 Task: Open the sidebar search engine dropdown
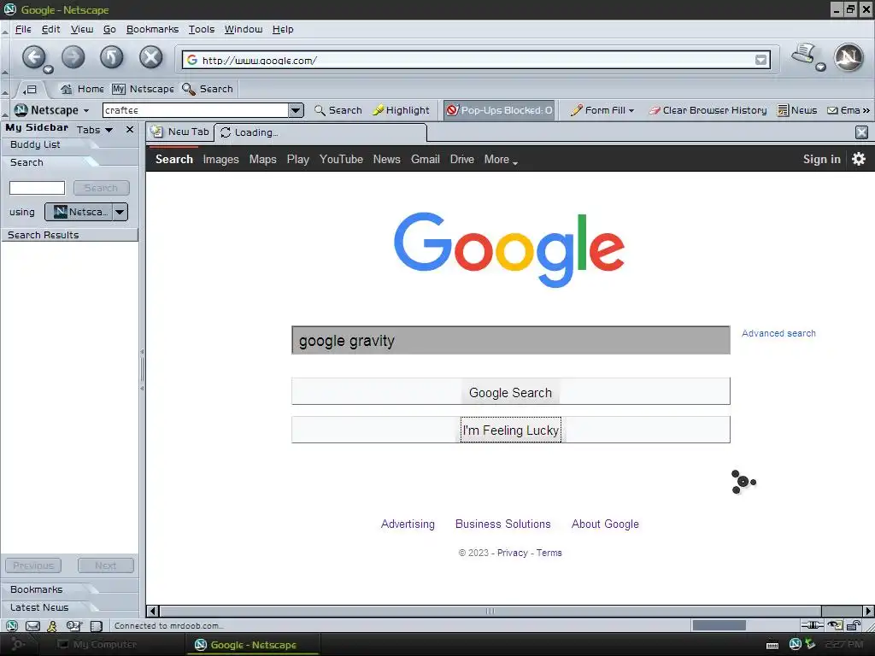pos(120,212)
